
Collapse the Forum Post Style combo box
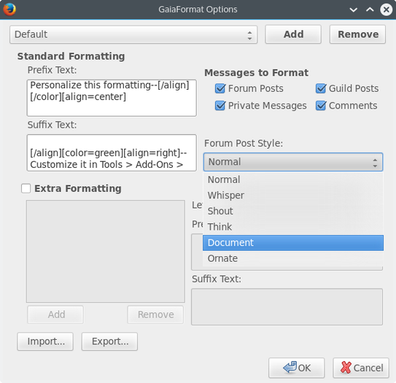[x=293, y=162]
